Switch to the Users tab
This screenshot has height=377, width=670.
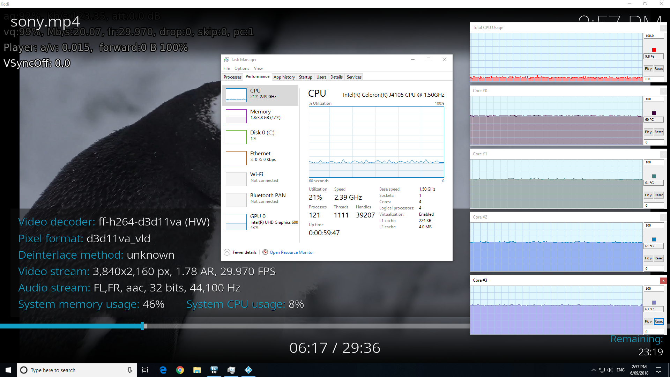click(321, 77)
